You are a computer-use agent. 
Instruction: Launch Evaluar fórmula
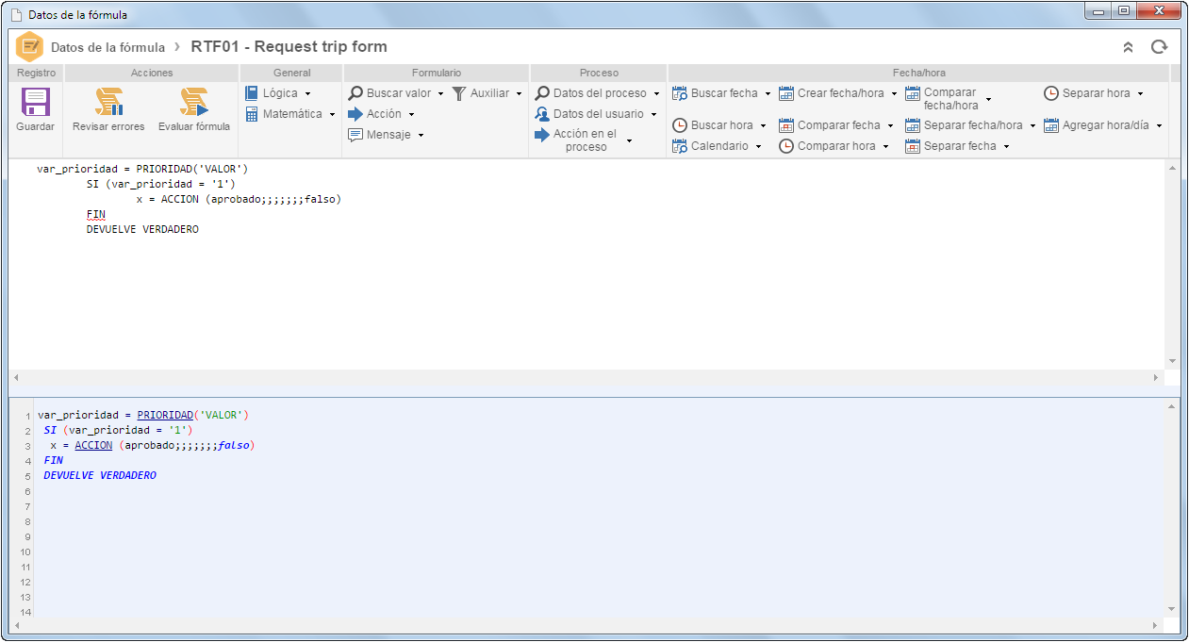[194, 110]
